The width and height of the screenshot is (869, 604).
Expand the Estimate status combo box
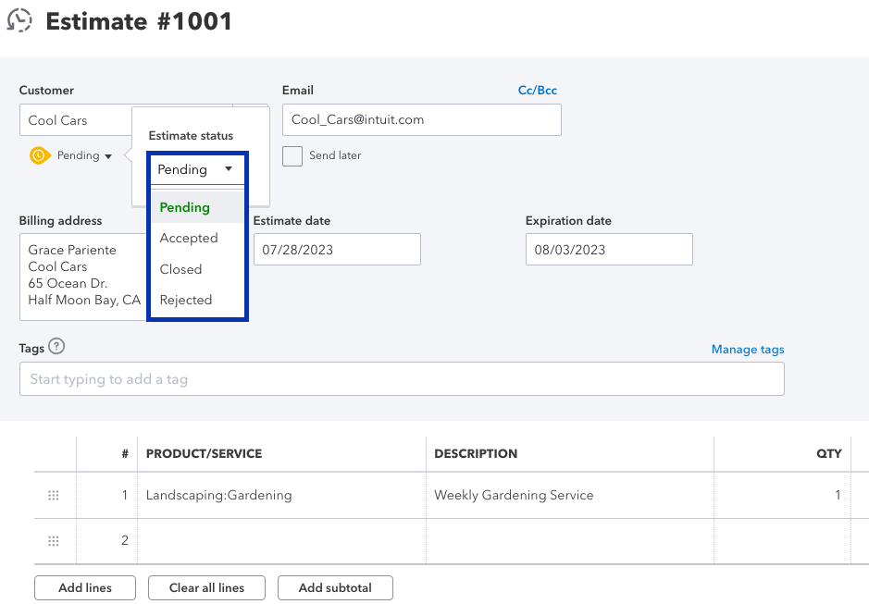(197, 169)
